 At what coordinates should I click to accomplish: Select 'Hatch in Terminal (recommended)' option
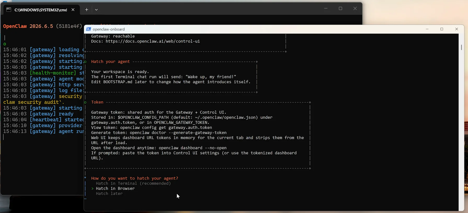(x=133, y=184)
